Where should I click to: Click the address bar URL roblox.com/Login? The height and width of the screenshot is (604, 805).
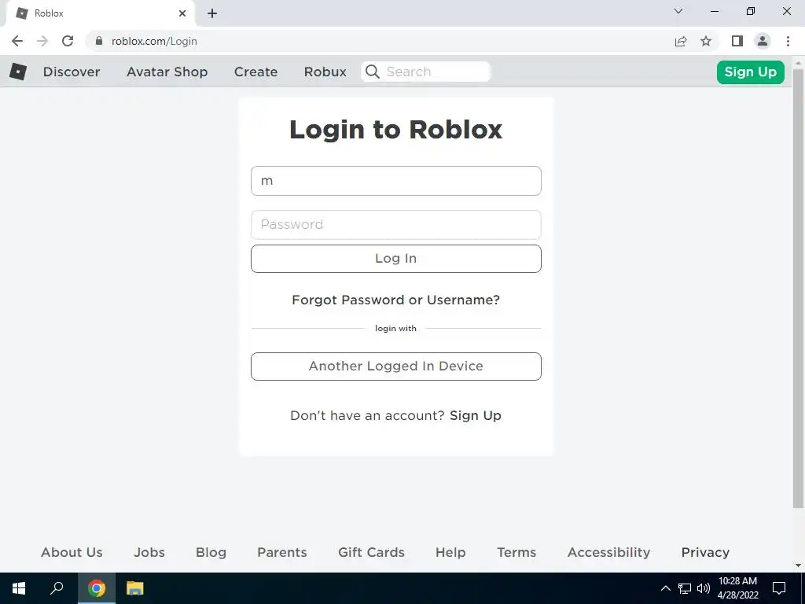tap(154, 41)
